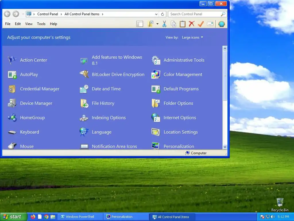Open the View menu
Viewport: 294px width, 221px height.
coord(29,24)
